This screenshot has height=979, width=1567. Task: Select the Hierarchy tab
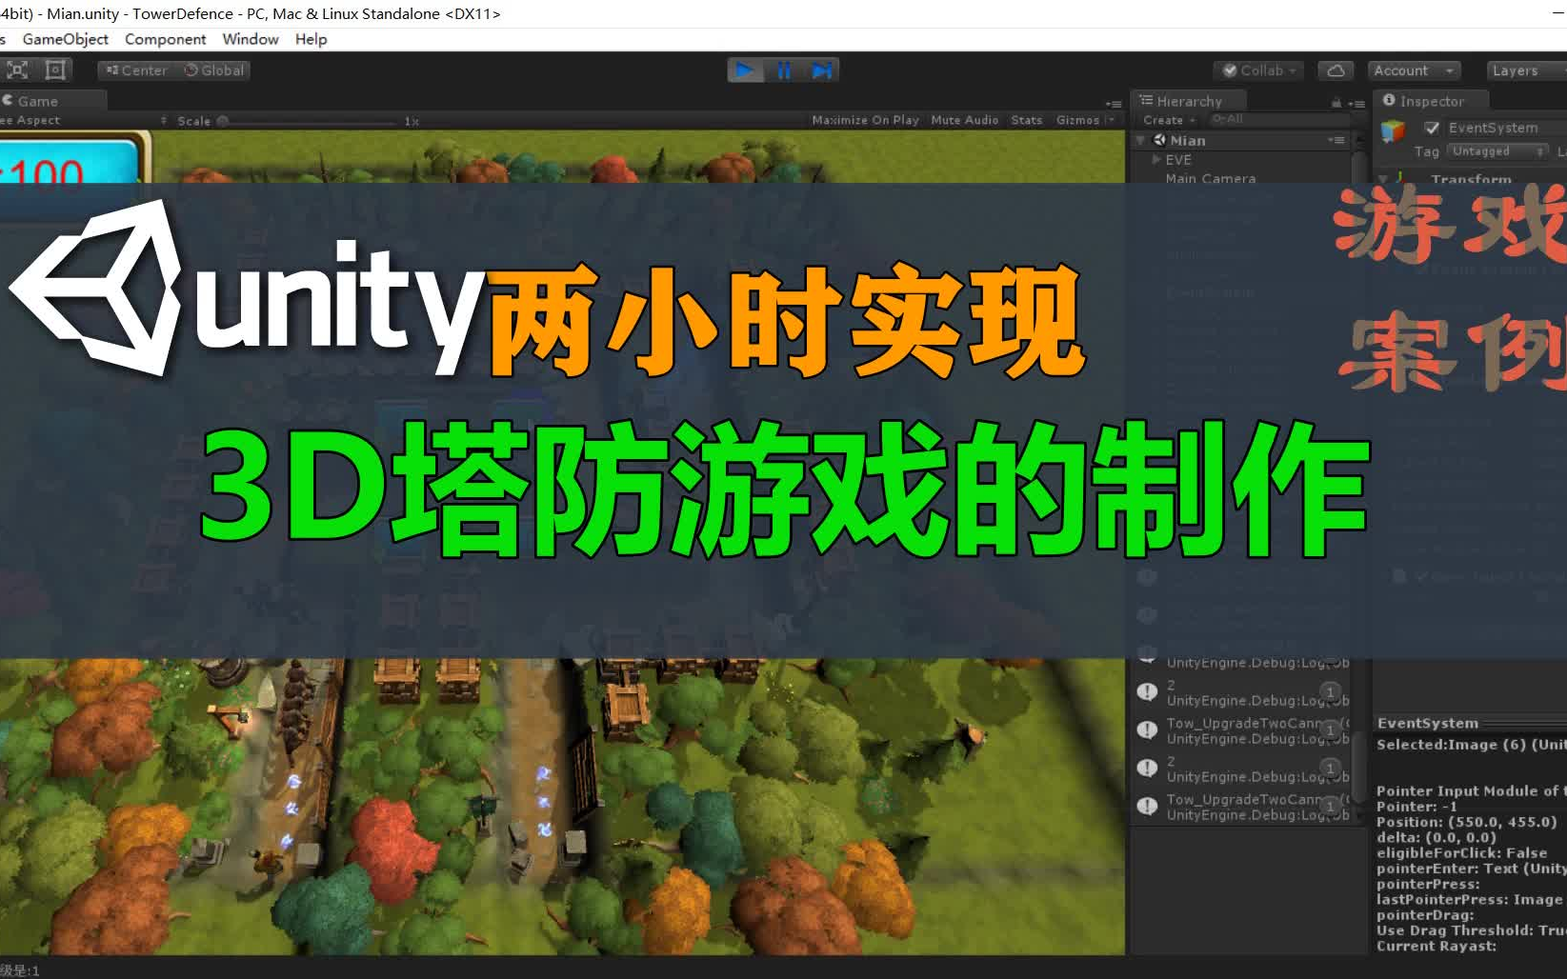[1189, 101]
